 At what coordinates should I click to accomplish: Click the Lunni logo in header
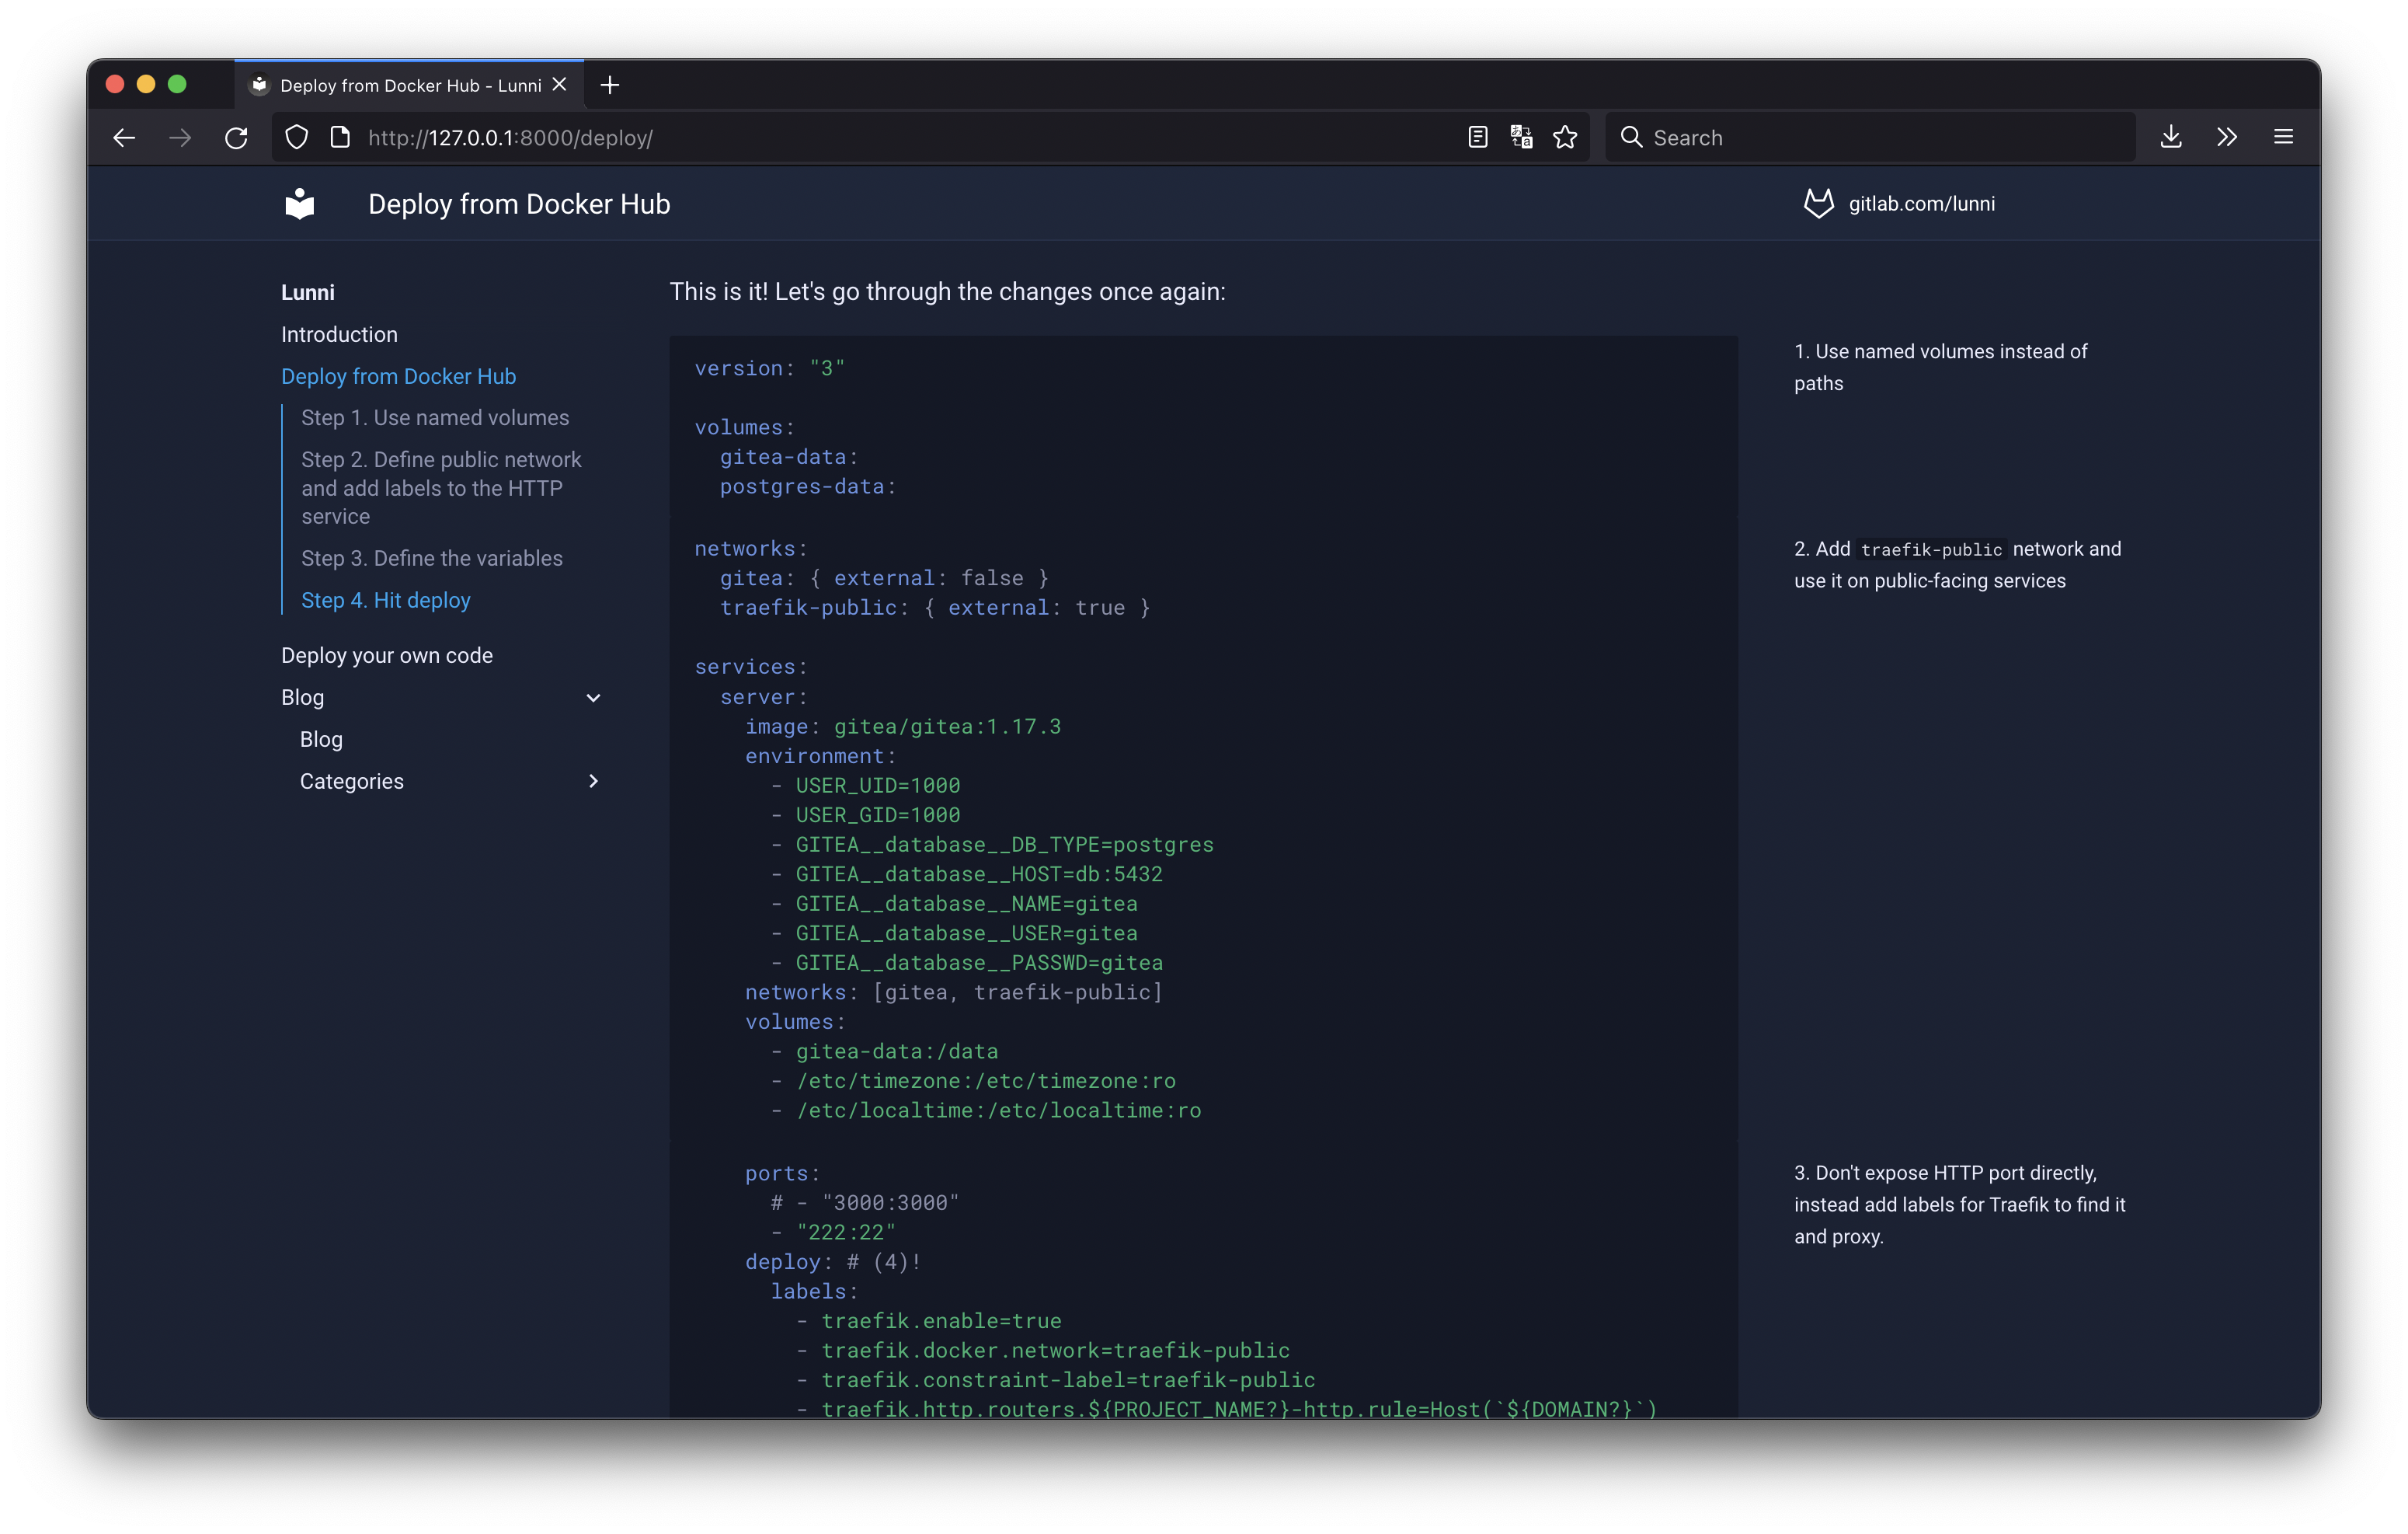[300, 203]
